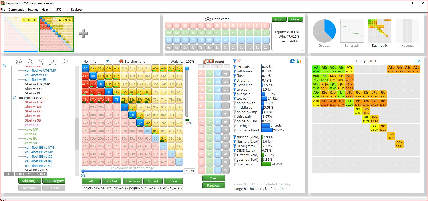The width and height of the screenshot is (428, 201).
Task: Toggle the OESD (2crd) filter funnel
Action: tap(235, 146)
